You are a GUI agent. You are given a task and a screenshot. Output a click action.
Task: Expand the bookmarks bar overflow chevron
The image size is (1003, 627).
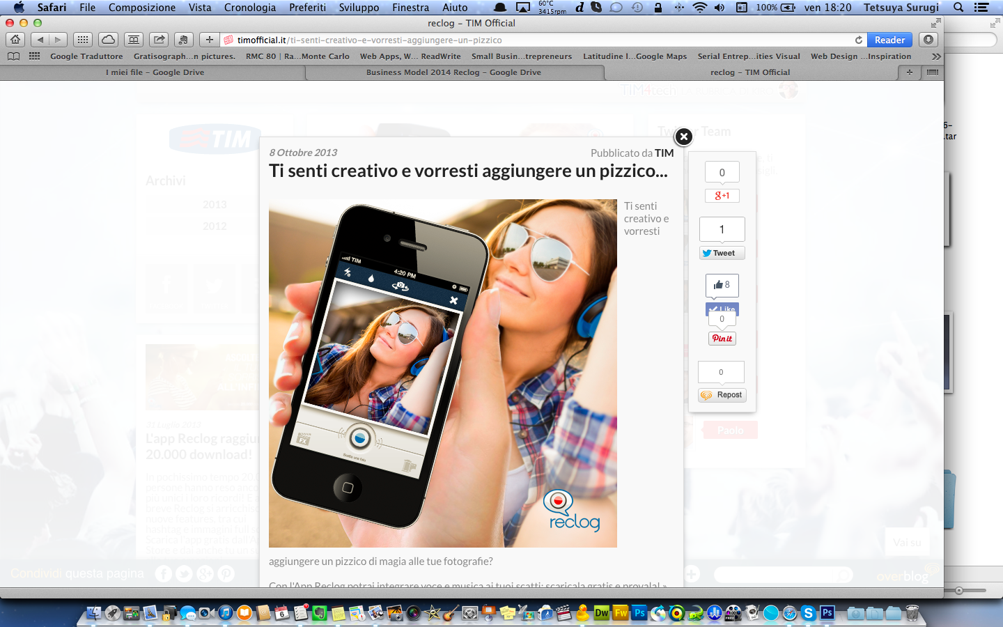click(935, 56)
